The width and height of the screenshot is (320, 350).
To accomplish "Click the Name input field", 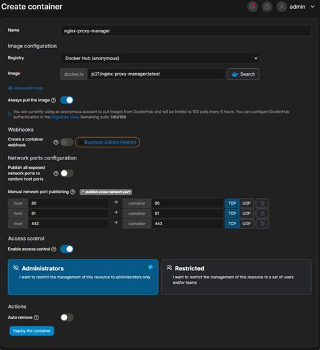I will [186, 30].
